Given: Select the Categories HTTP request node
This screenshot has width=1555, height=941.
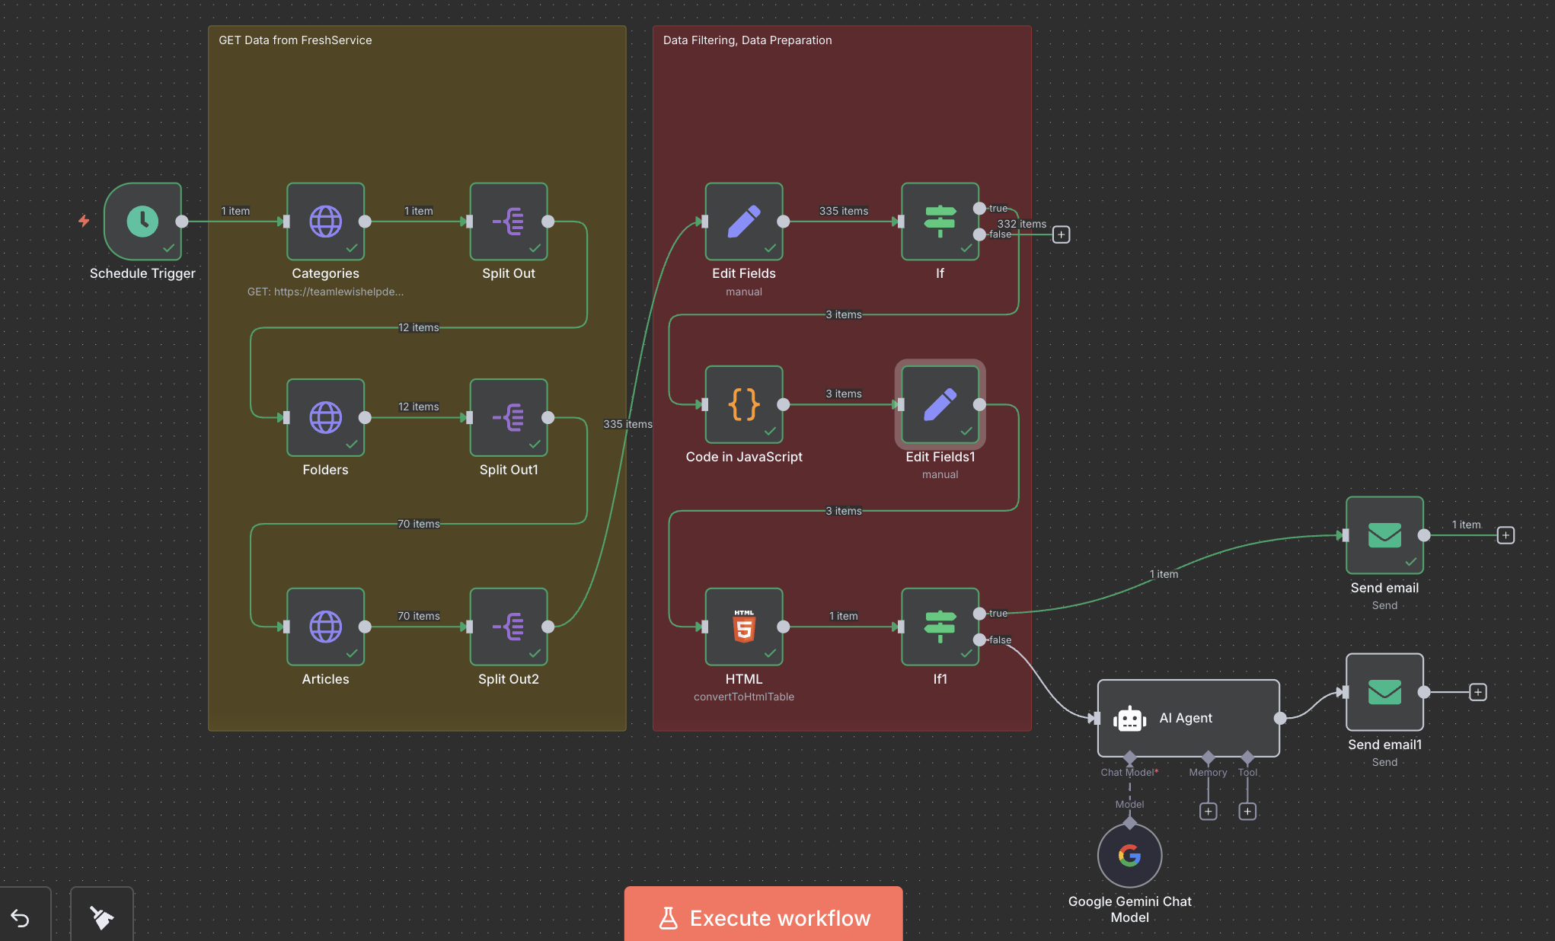Looking at the screenshot, I should coord(325,222).
